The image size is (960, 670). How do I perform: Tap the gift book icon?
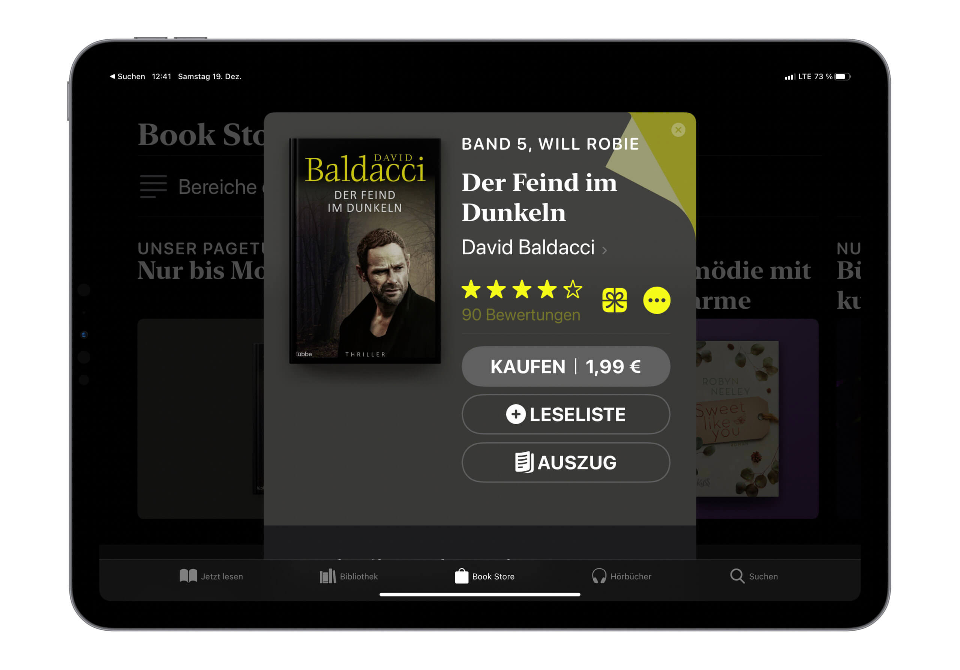coord(614,300)
